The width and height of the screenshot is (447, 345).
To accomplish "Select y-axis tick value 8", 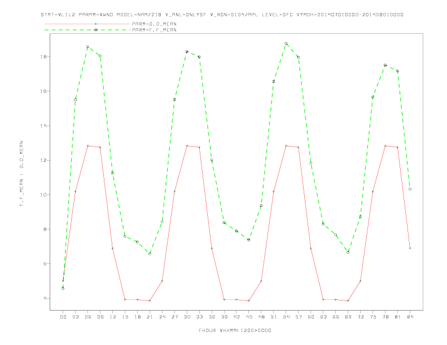I will (45, 229).
